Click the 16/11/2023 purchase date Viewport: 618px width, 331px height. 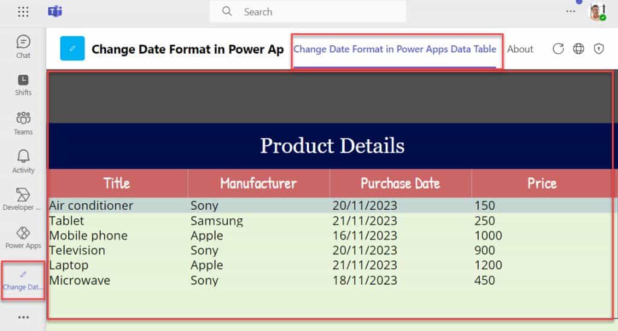pos(365,236)
